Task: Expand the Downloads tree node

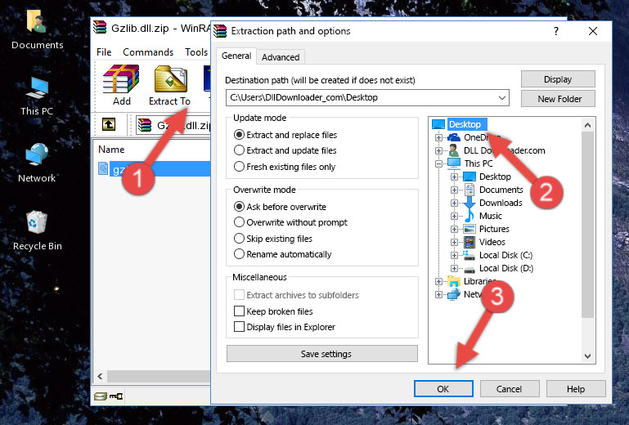Action: pyautogui.click(x=454, y=203)
